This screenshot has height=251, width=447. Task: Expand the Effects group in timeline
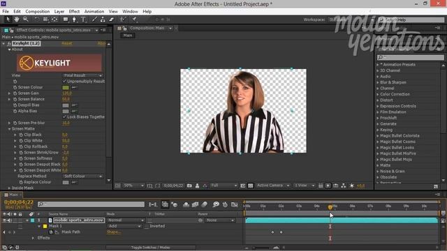pyautogui.click(x=33, y=238)
